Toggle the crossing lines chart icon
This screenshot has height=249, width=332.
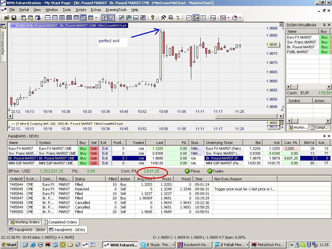104,18
